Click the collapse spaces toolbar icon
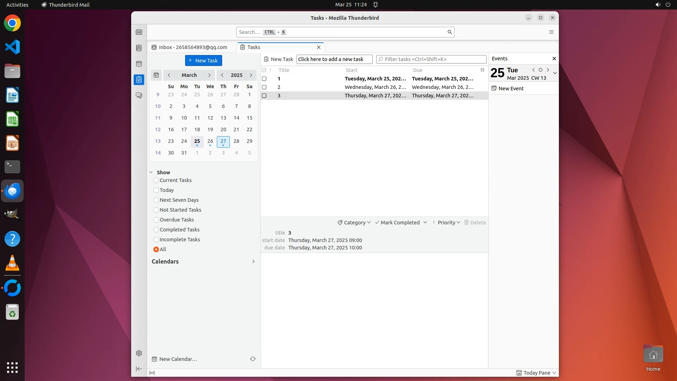The width and height of the screenshot is (677, 381). [139, 369]
